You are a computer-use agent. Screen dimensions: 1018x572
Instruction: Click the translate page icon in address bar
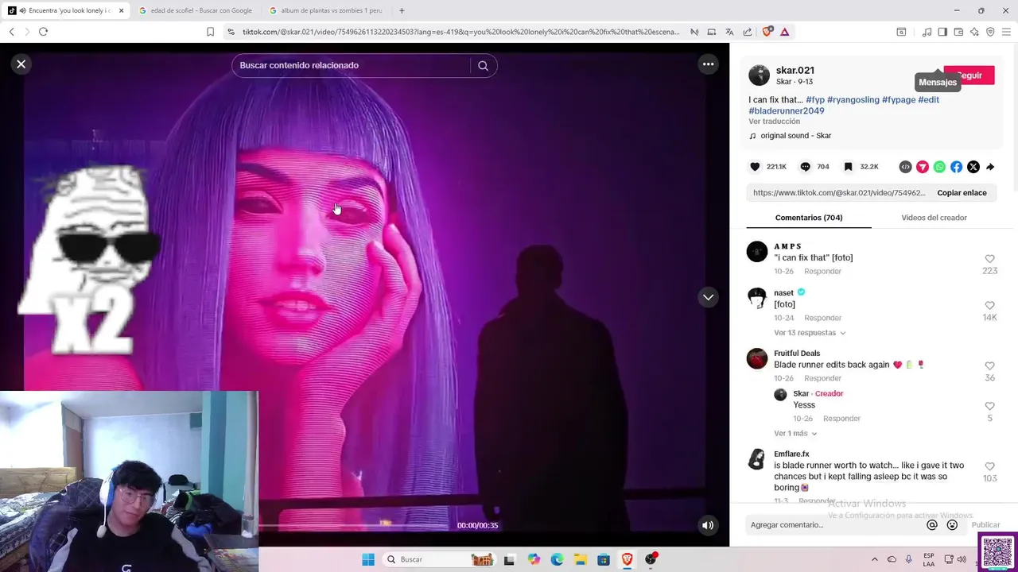[x=729, y=32]
